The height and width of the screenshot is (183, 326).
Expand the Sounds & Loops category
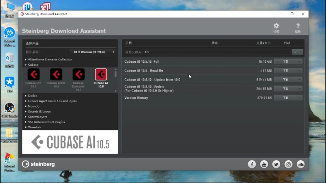(x=26, y=112)
